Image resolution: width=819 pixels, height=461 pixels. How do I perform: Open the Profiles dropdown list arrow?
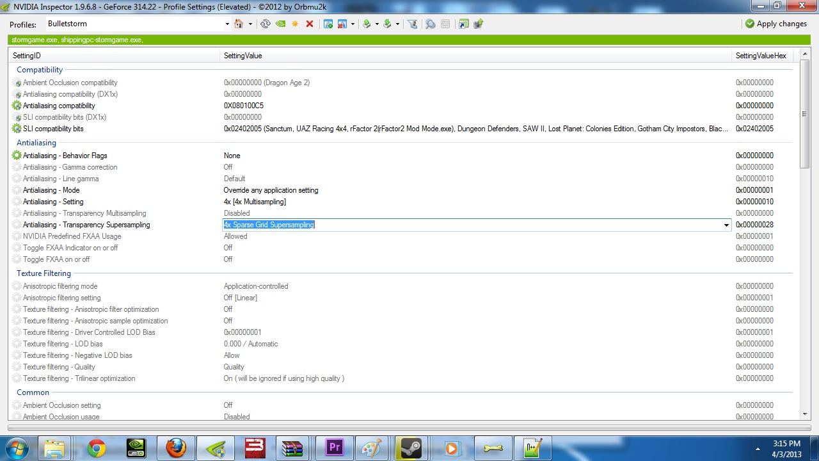click(x=227, y=24)
